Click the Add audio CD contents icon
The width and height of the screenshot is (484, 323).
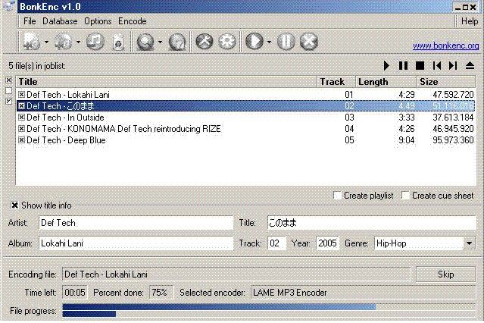(x=64, y=42)
